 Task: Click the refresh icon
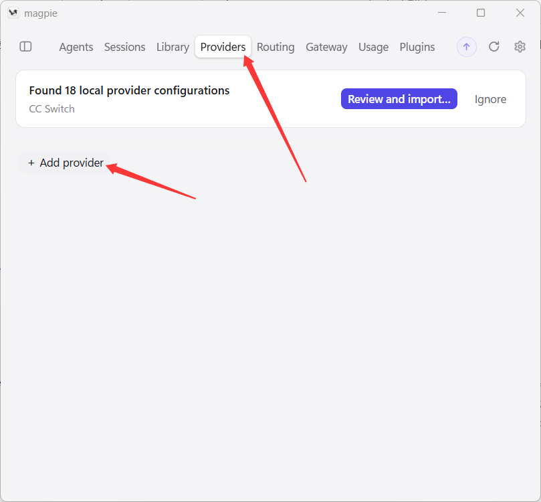coord(494,47)
